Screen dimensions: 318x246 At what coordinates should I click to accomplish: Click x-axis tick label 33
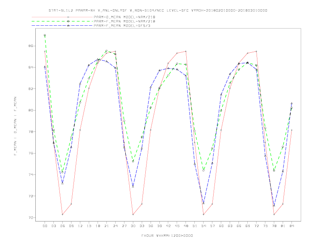142,226
